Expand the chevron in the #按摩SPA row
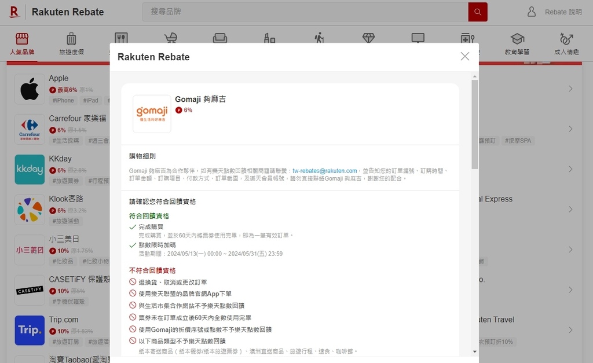This screenshot has width=593, height=363. pos(570,129)
